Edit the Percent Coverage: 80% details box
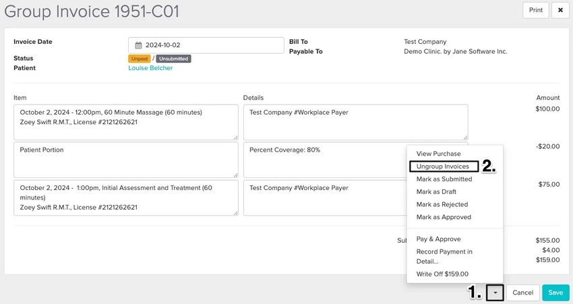This screenshot has width=573, height=304. [325, 160]
